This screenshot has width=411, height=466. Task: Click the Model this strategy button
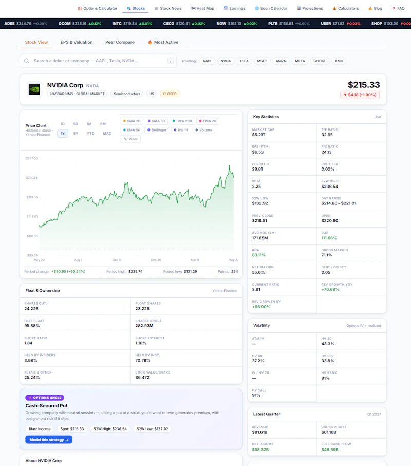49,440
